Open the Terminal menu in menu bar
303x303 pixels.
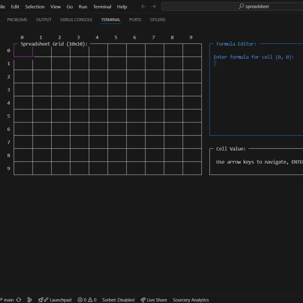point(102,7)
